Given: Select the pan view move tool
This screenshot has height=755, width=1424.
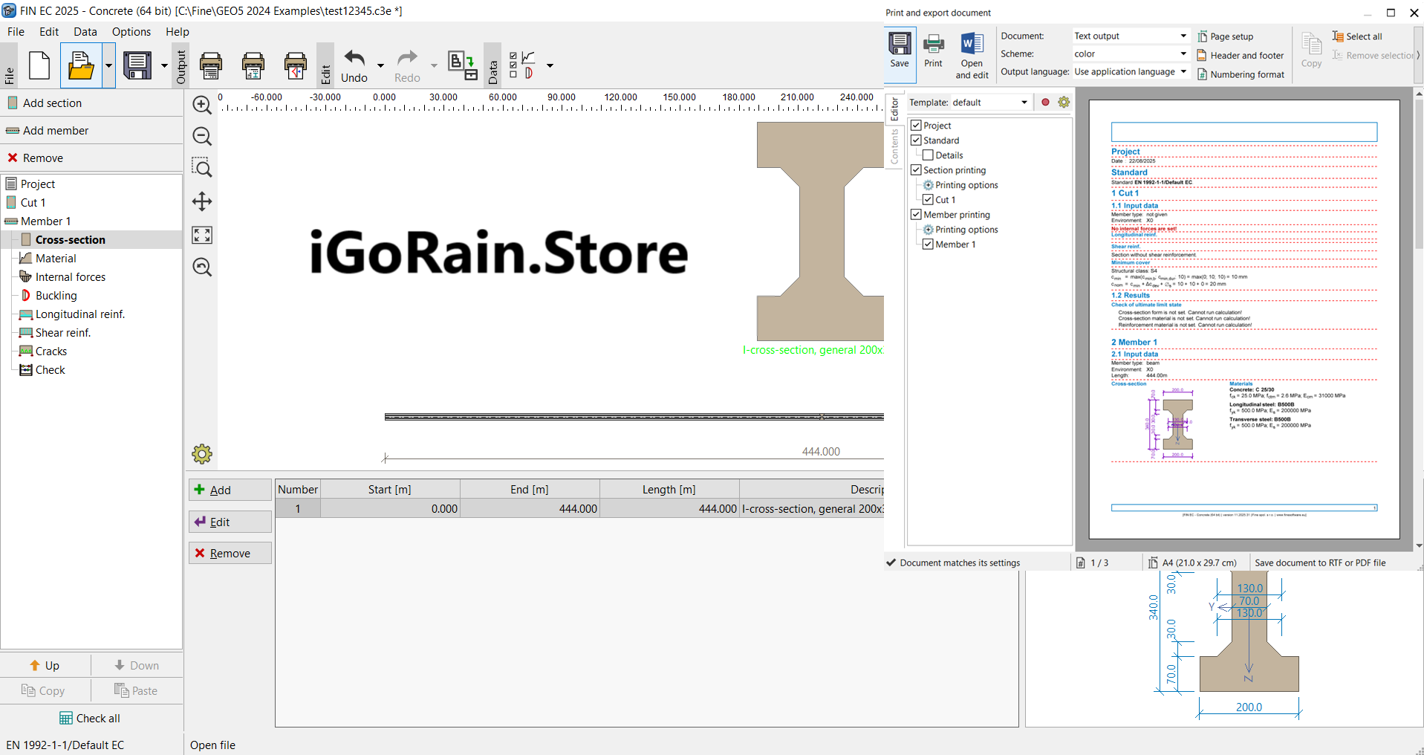Looking at the screenshot, I should [x=202, y=201].
